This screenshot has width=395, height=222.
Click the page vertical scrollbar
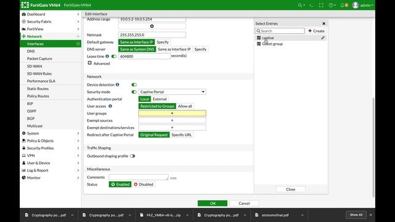(x=373, y=147)
